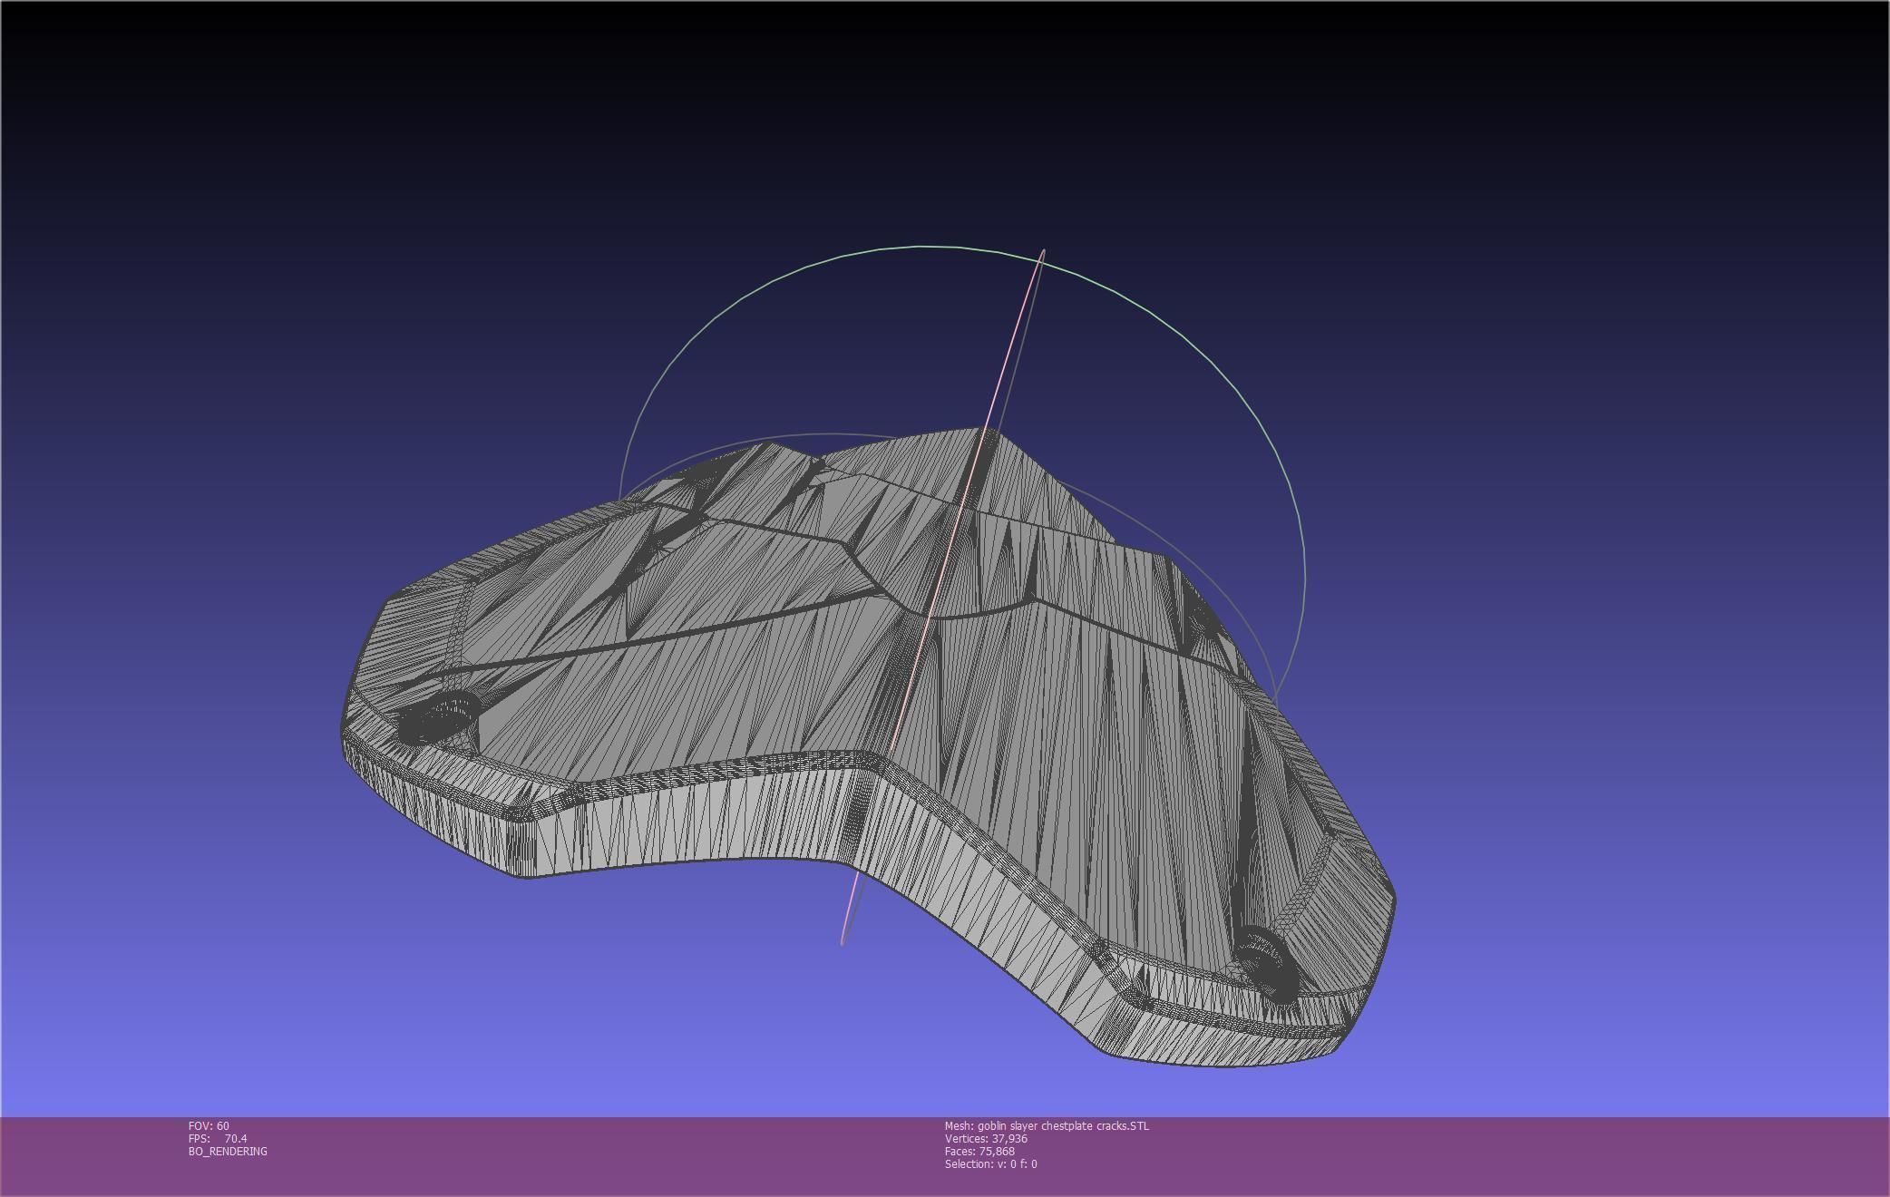The height and width of the screenshot is (1197, 1890).
Task: Click the 'FOV: 60' status text
Action: pos(209,1126)
